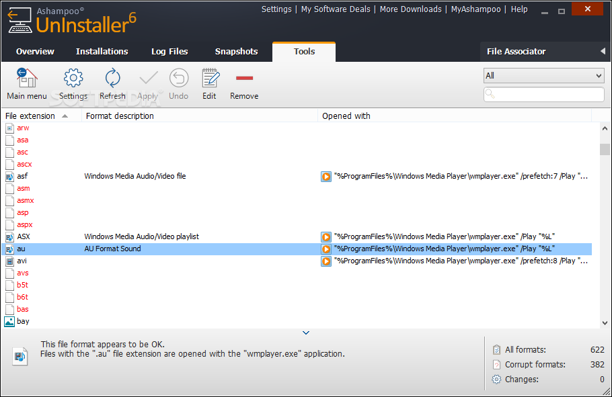Open Settings in the top menu

click(x=276, y=9)
